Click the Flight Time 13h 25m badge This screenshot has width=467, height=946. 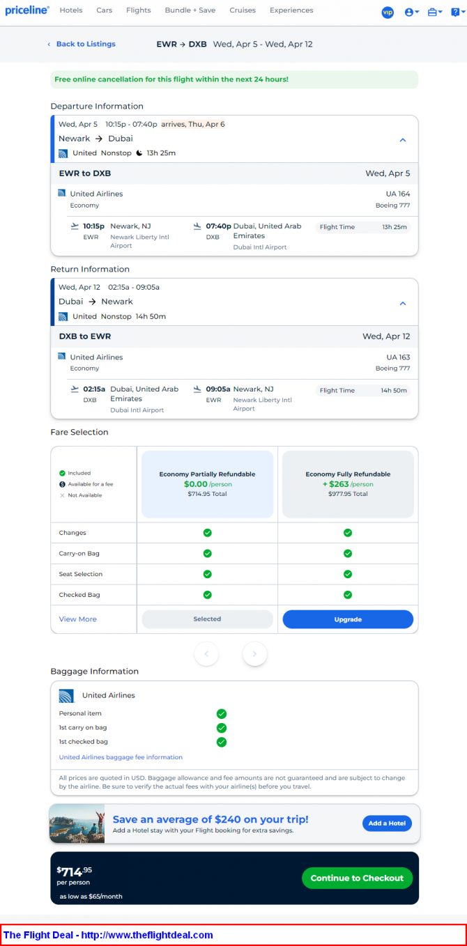363,227
